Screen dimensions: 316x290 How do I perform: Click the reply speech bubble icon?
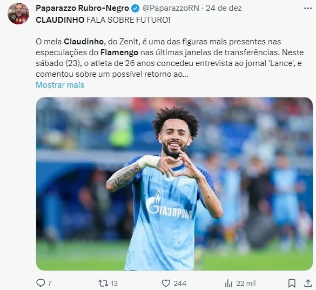pos(41,283)
